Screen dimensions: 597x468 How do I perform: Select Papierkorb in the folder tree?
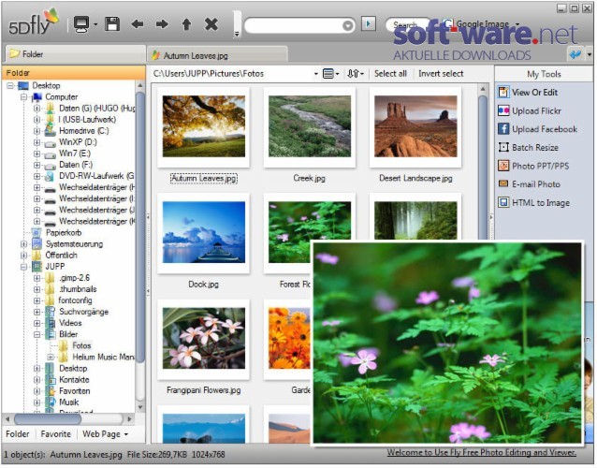pos(64,233)
